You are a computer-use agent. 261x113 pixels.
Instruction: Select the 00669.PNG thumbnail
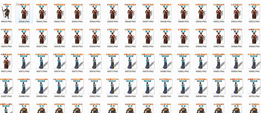254,37
